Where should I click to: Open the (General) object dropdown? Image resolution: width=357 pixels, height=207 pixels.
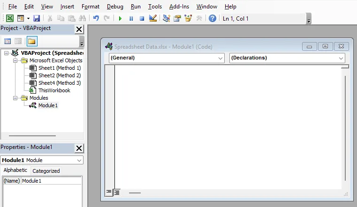click(x=167, y=58)
